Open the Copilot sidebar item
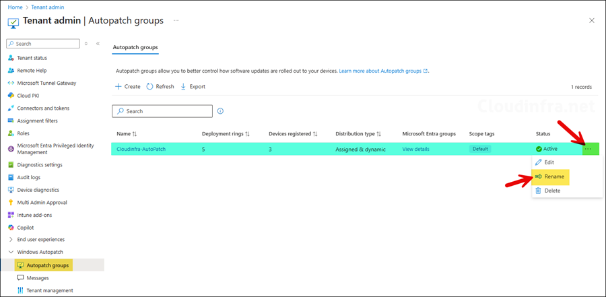 pos(26,228)
